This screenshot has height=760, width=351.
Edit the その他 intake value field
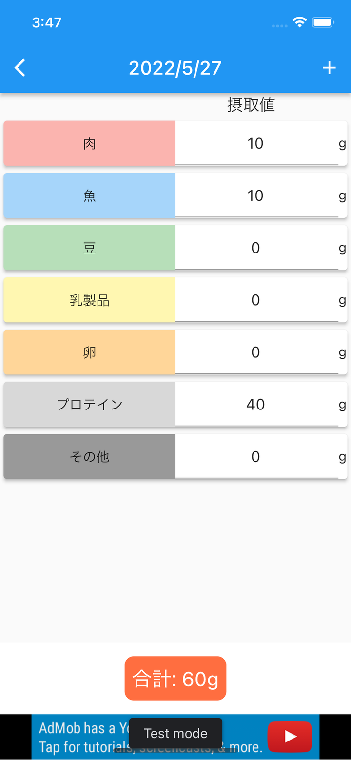(256, 456)
